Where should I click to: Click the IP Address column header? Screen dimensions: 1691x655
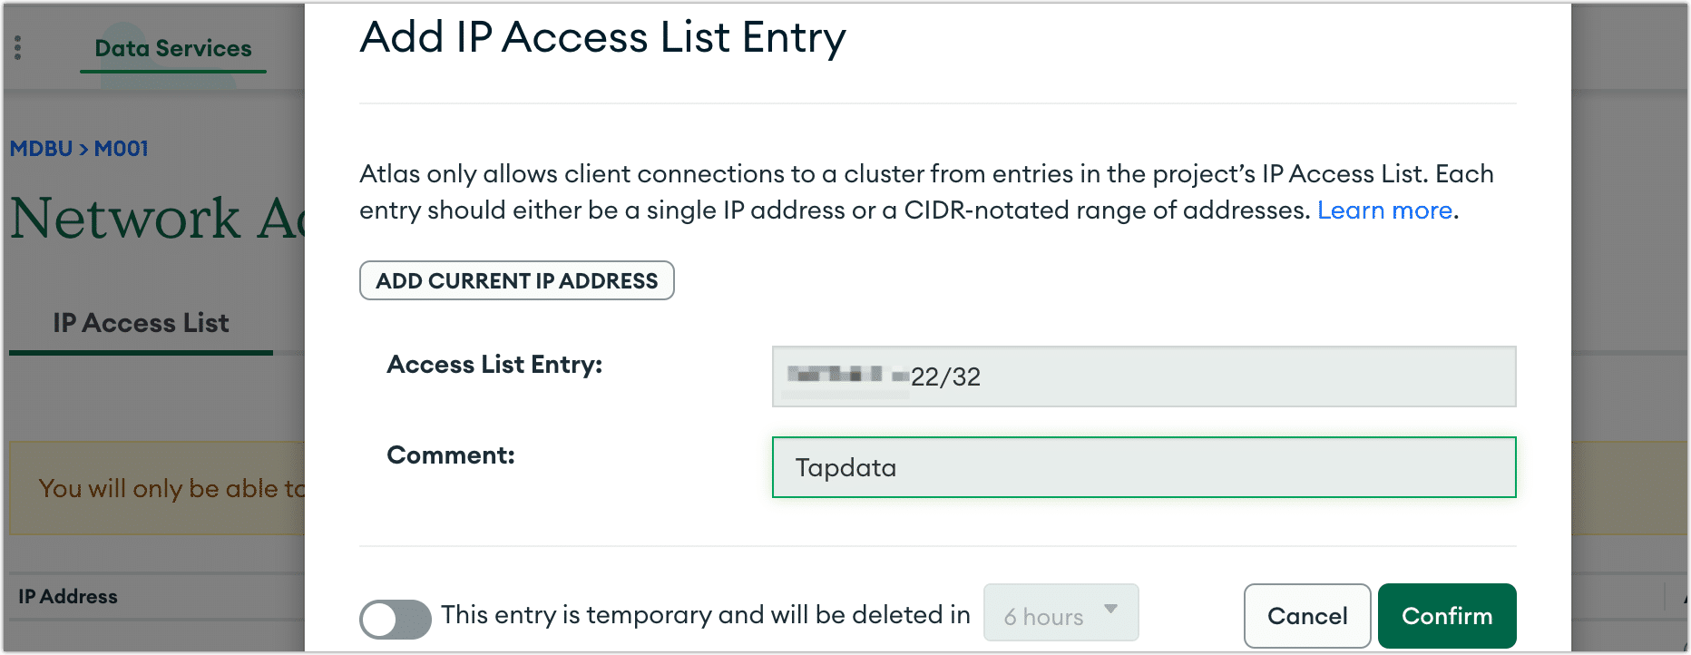tap(66, 596)
